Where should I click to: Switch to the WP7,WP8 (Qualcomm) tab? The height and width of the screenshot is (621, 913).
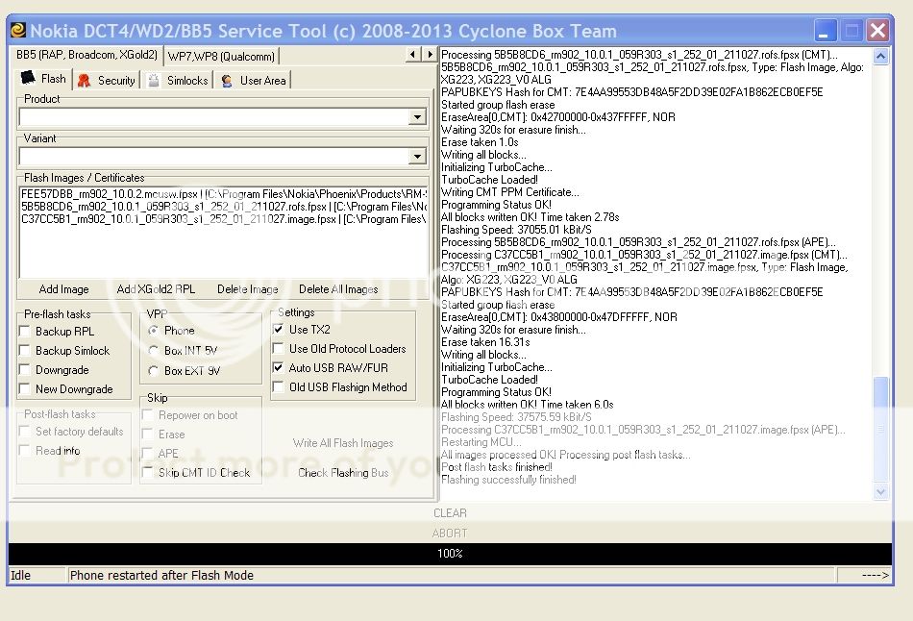(221, 56)
